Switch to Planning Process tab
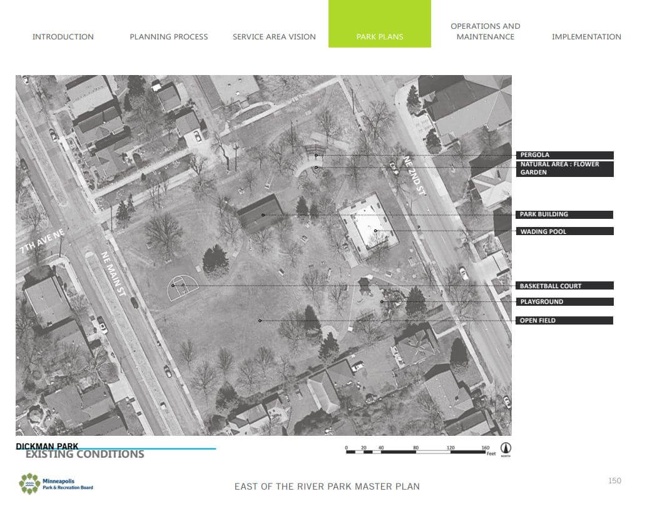 coord(169,37)
